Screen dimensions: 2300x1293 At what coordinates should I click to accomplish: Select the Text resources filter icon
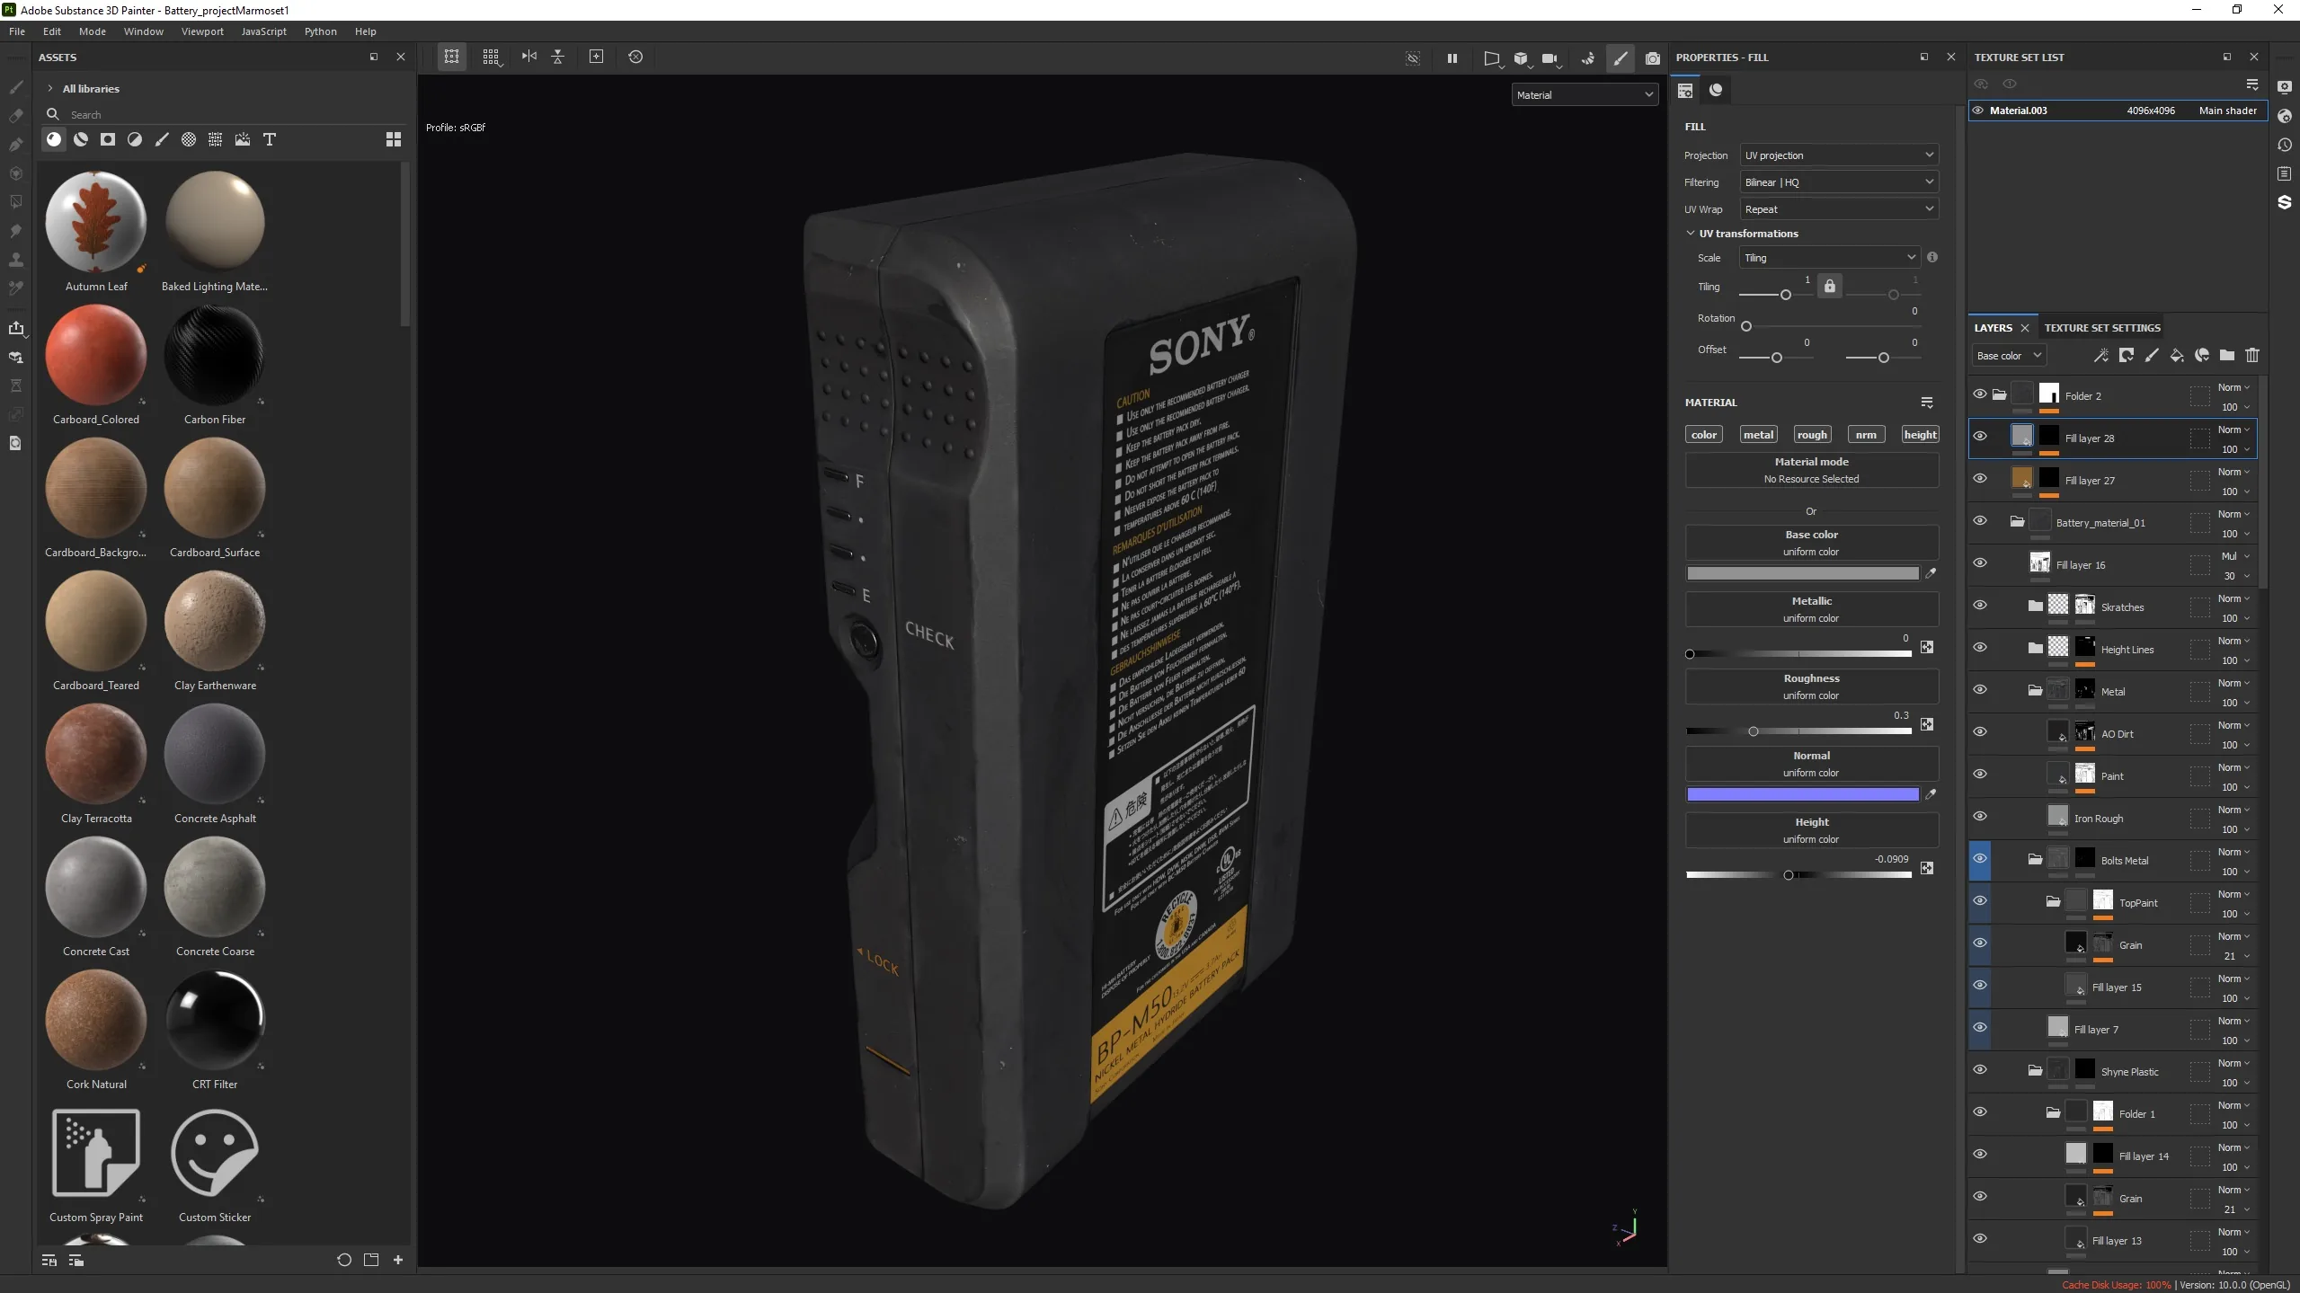[270, 139]
